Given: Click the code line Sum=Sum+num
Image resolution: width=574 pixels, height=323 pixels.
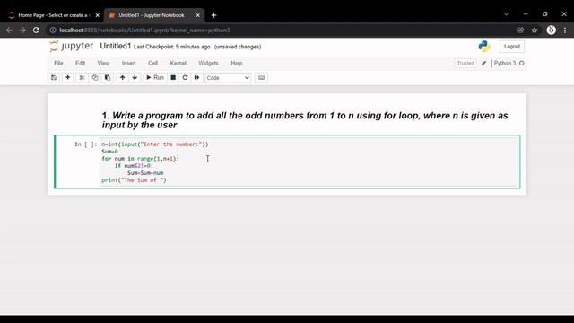Looking at the screenshot, I should pos(145,173).
